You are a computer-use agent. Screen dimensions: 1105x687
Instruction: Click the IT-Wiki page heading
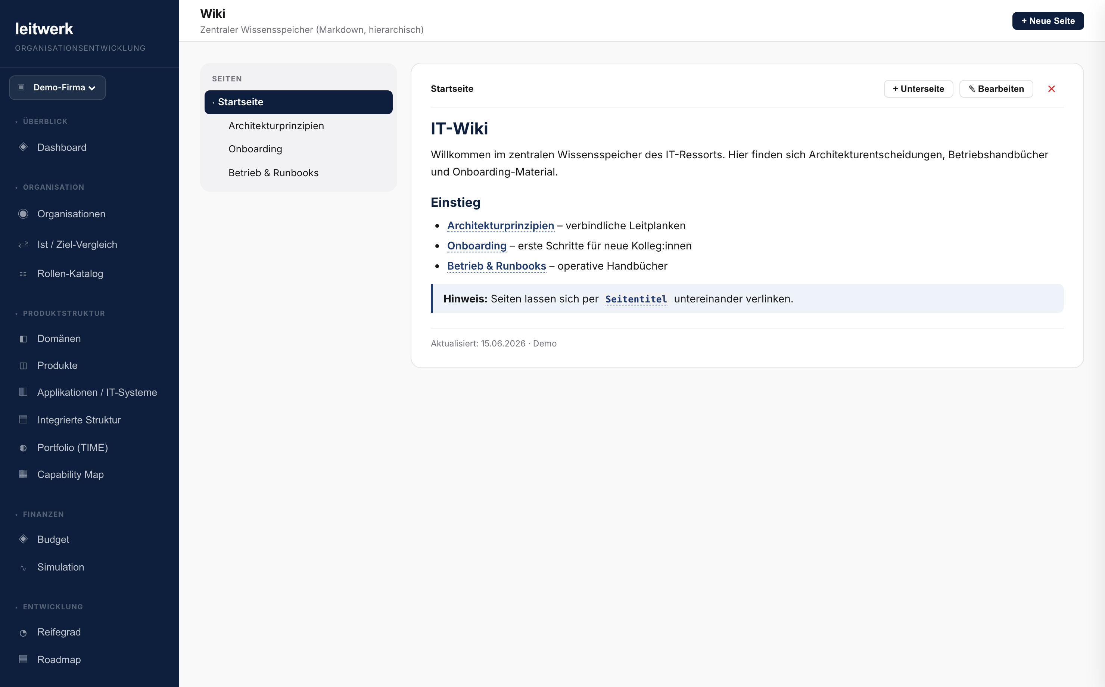tap(459, 128)
